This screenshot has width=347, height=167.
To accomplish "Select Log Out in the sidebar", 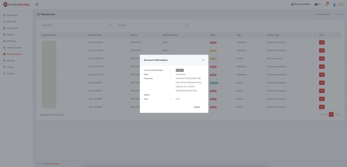I will [11, 73].
